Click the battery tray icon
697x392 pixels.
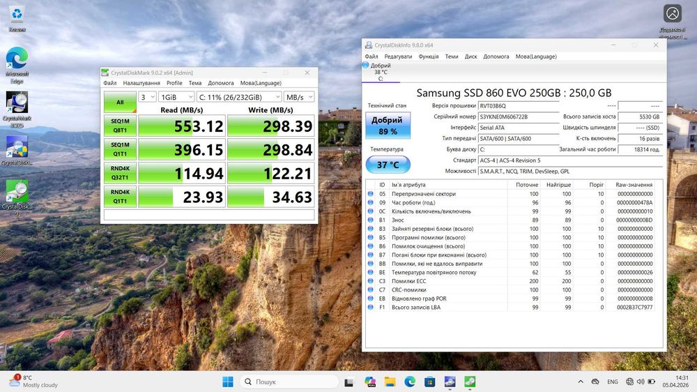click(652, 382)
